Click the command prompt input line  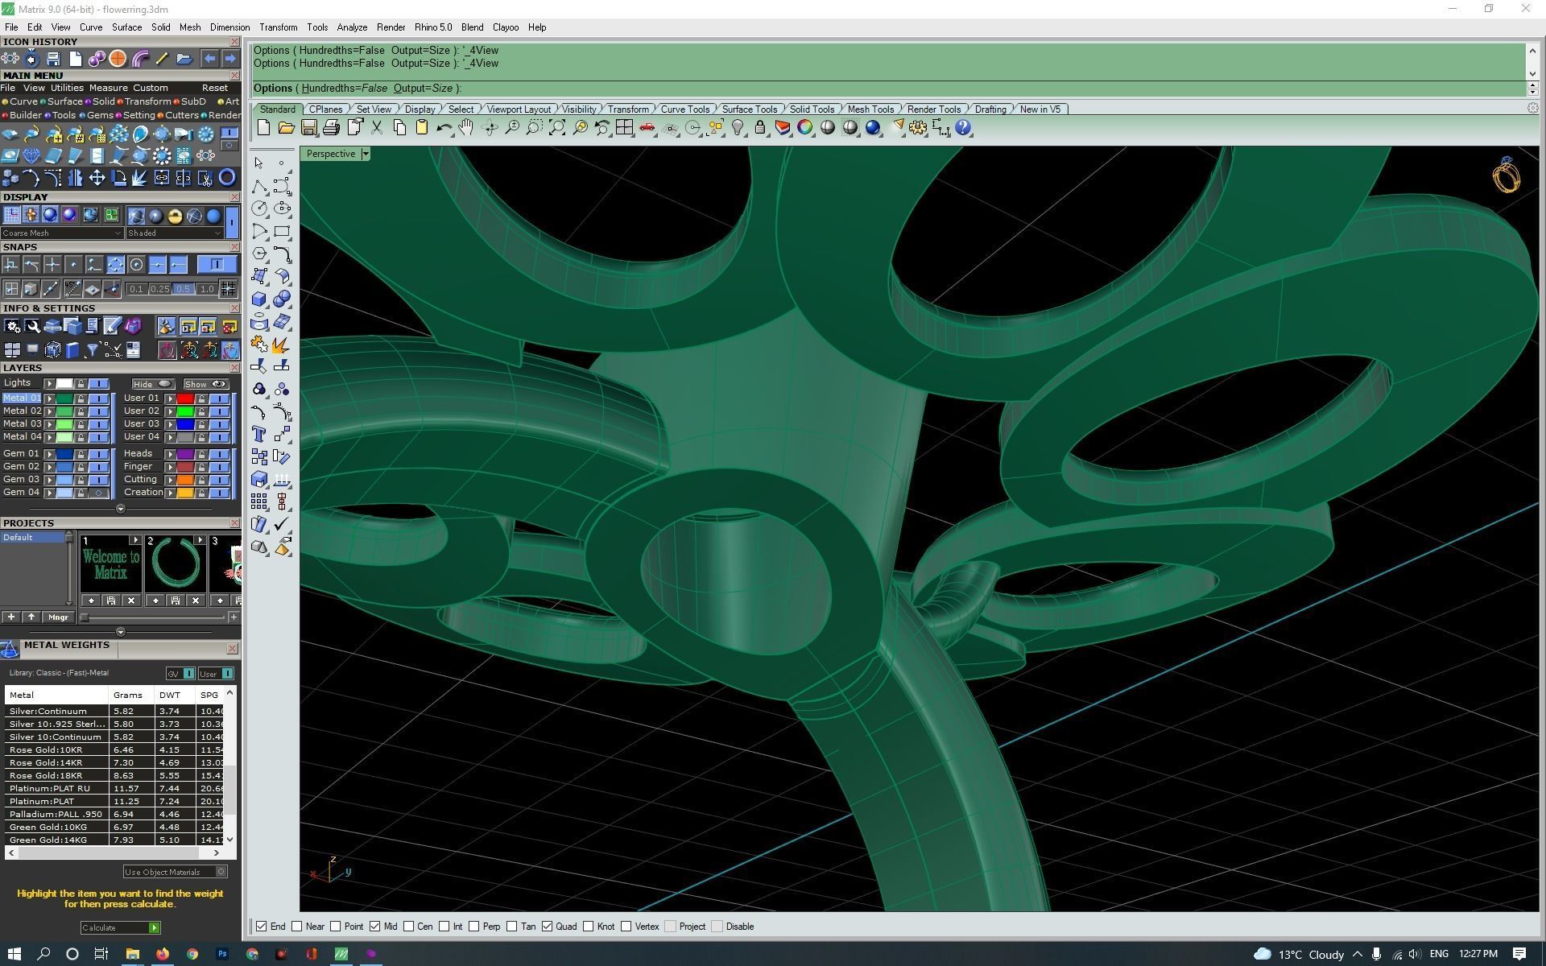pyautogui.click(x=889, y=89)
